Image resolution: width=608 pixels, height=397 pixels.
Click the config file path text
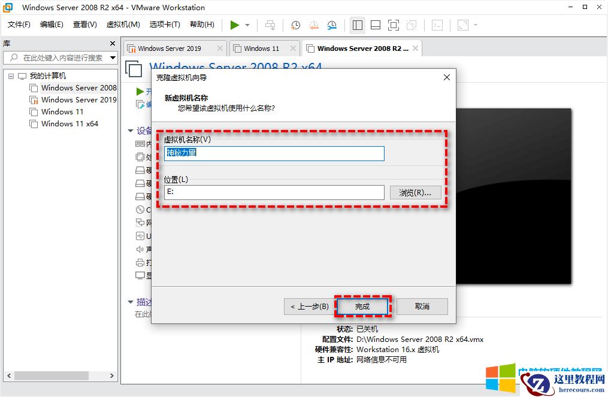(x=420, y=340)
